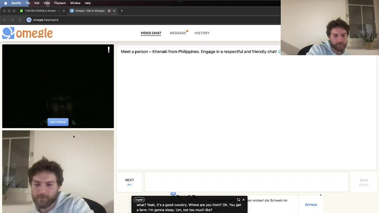
Task: Click the Send button
Action: pyautogui.click(x=364, y=182)
